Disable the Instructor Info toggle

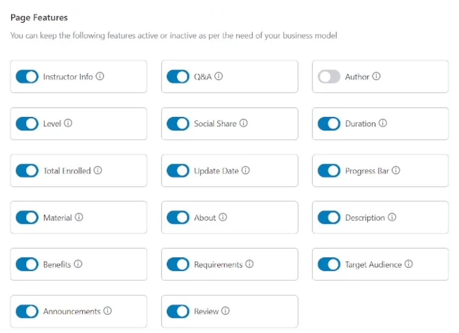(27, 77)
